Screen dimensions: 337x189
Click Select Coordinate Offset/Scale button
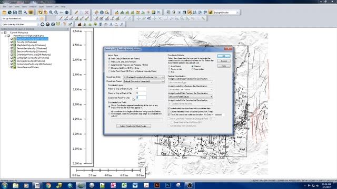tap(133, 126)
